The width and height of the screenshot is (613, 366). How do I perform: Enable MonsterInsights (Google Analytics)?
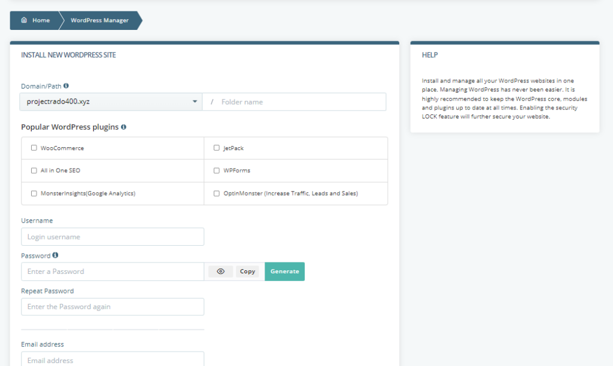[34, 193]
